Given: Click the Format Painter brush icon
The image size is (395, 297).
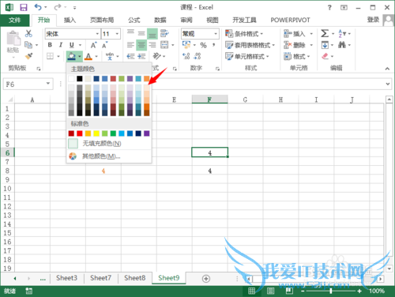Looking at the screenshot, I should coord(28,56).
